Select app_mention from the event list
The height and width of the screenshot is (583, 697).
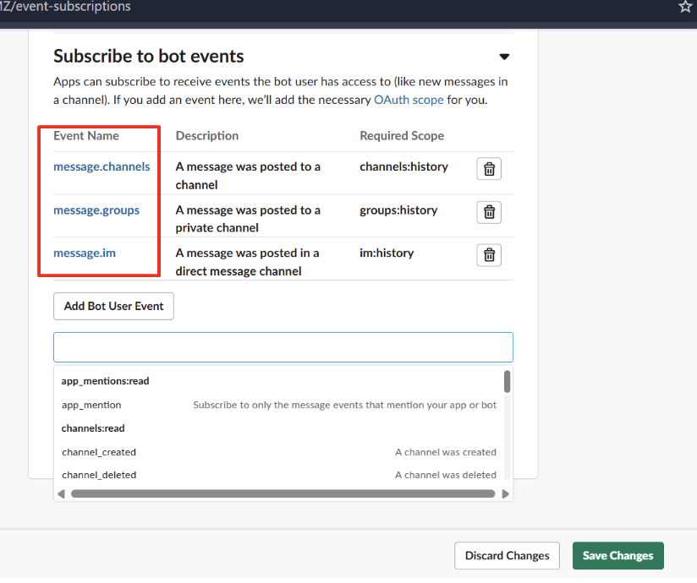279,405
